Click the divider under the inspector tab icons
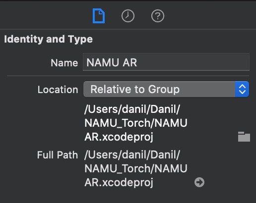 pos(128,29)
